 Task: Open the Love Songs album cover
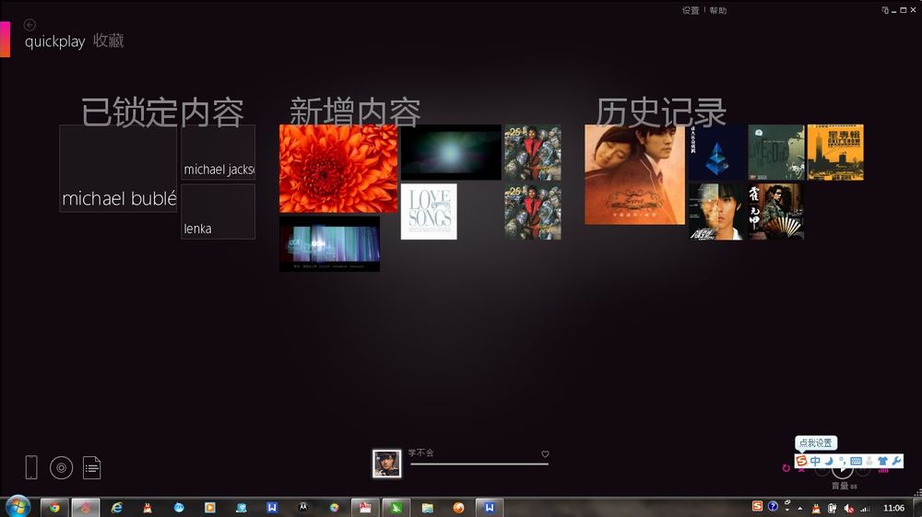click(429, 212)
